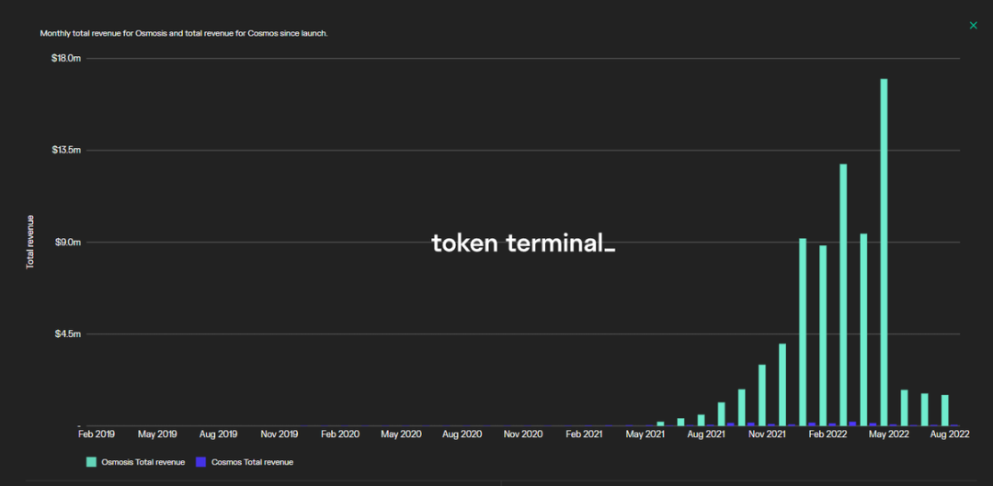Click the May 2022 x-axis label
Image resolution: width=993 pixels, height=486 pixels.
tap(888, 435)
